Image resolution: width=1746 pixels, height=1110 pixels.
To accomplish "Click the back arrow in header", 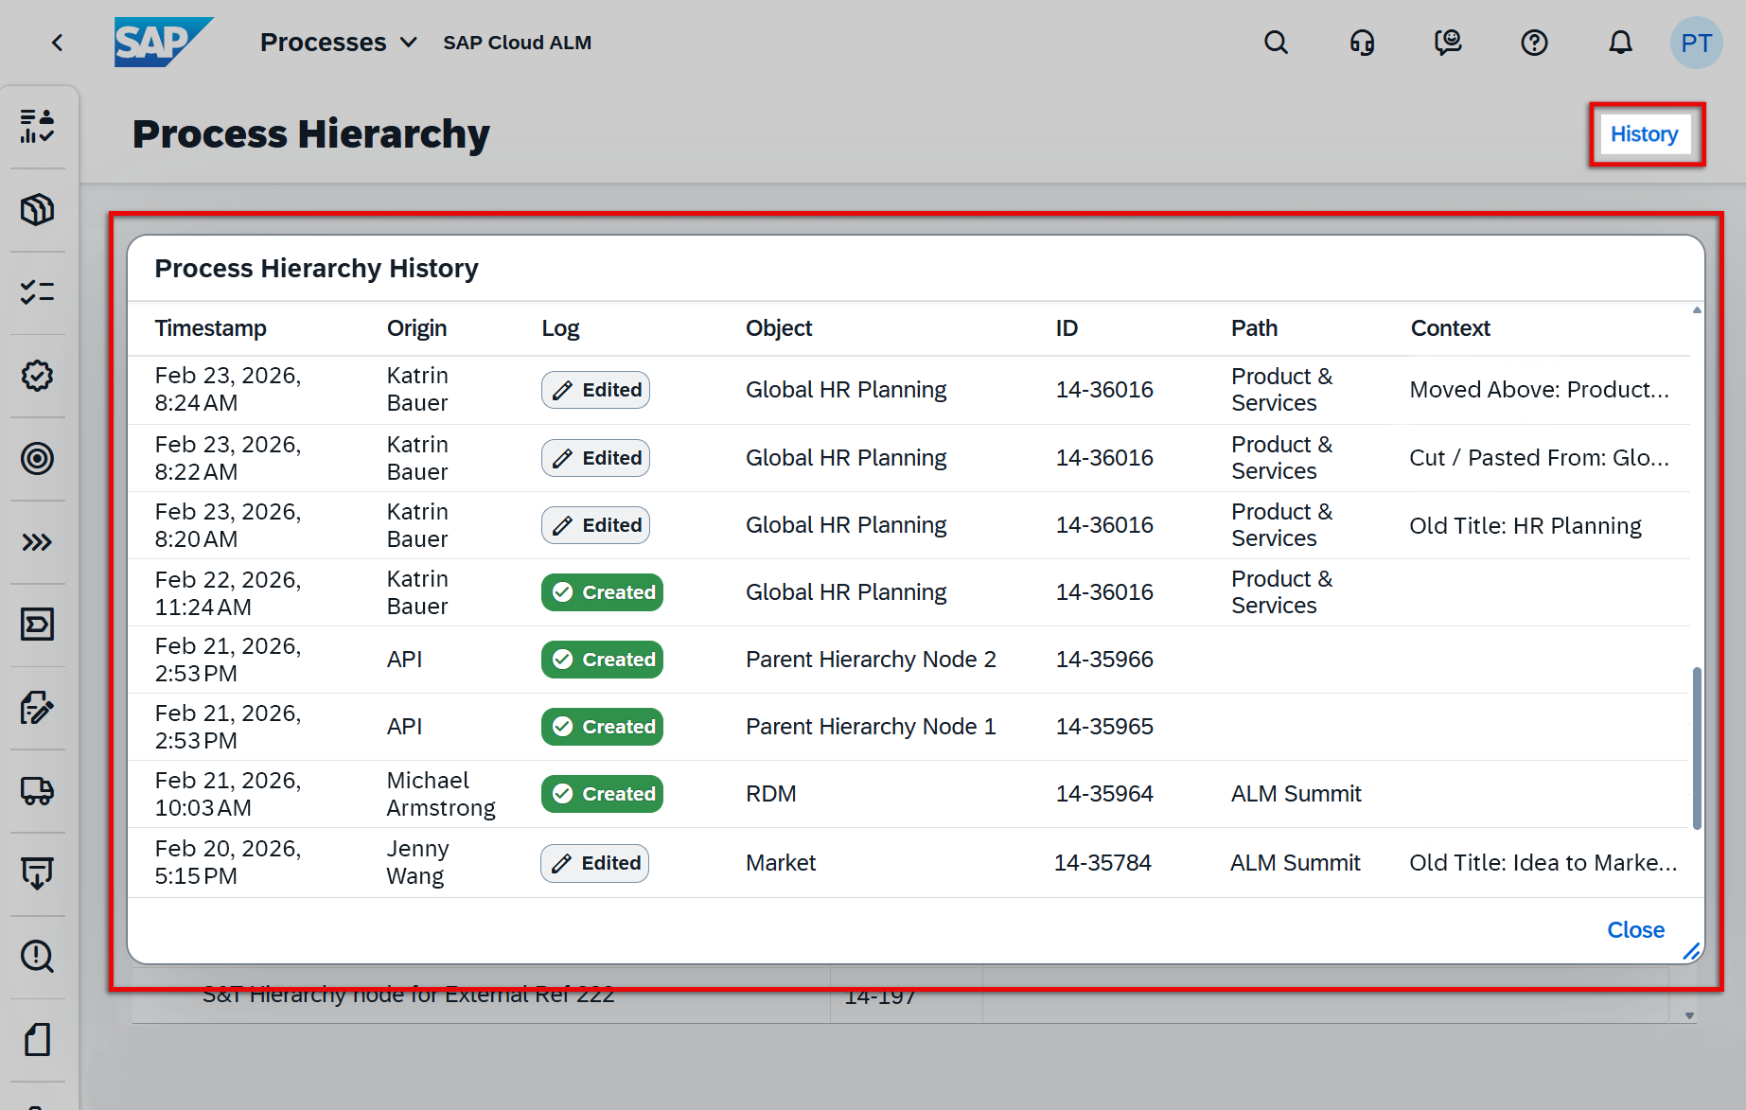I will pyautogui.click(x=58, y=43).
